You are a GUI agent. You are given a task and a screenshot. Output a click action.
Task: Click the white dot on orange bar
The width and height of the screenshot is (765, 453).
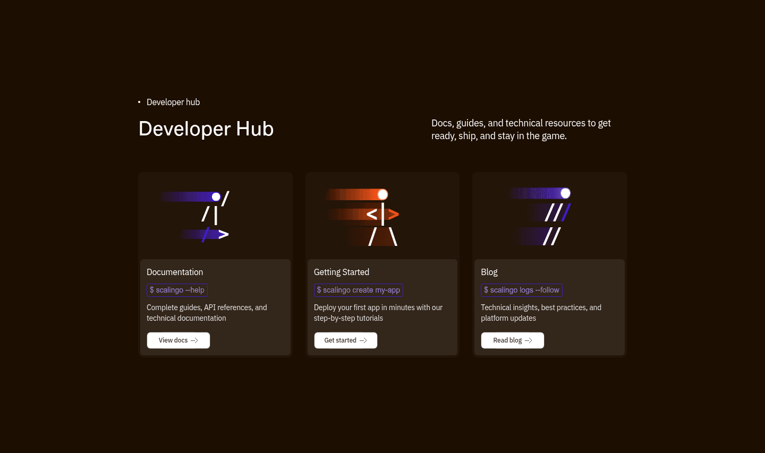tap(382, 194)
